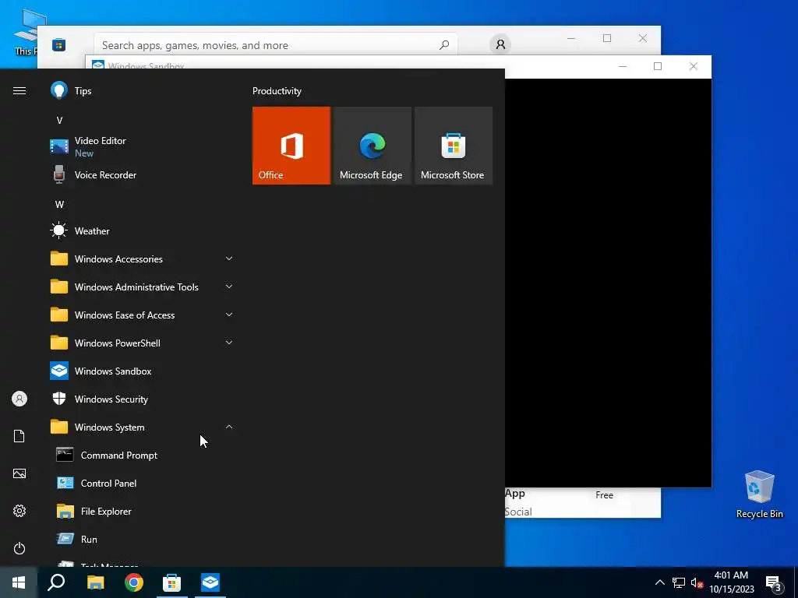Click the Social category text in Store
Screen dimensions: 798x598
coord(518,512)
